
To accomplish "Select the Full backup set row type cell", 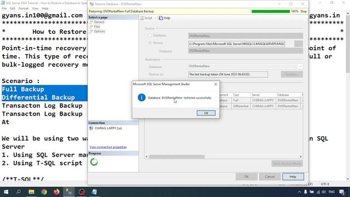I will tap(241, 100).
